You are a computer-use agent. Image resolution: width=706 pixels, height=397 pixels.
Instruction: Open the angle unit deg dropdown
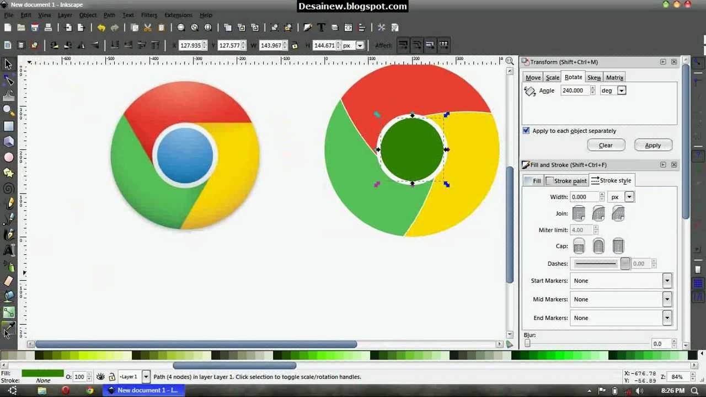point(622,90)
